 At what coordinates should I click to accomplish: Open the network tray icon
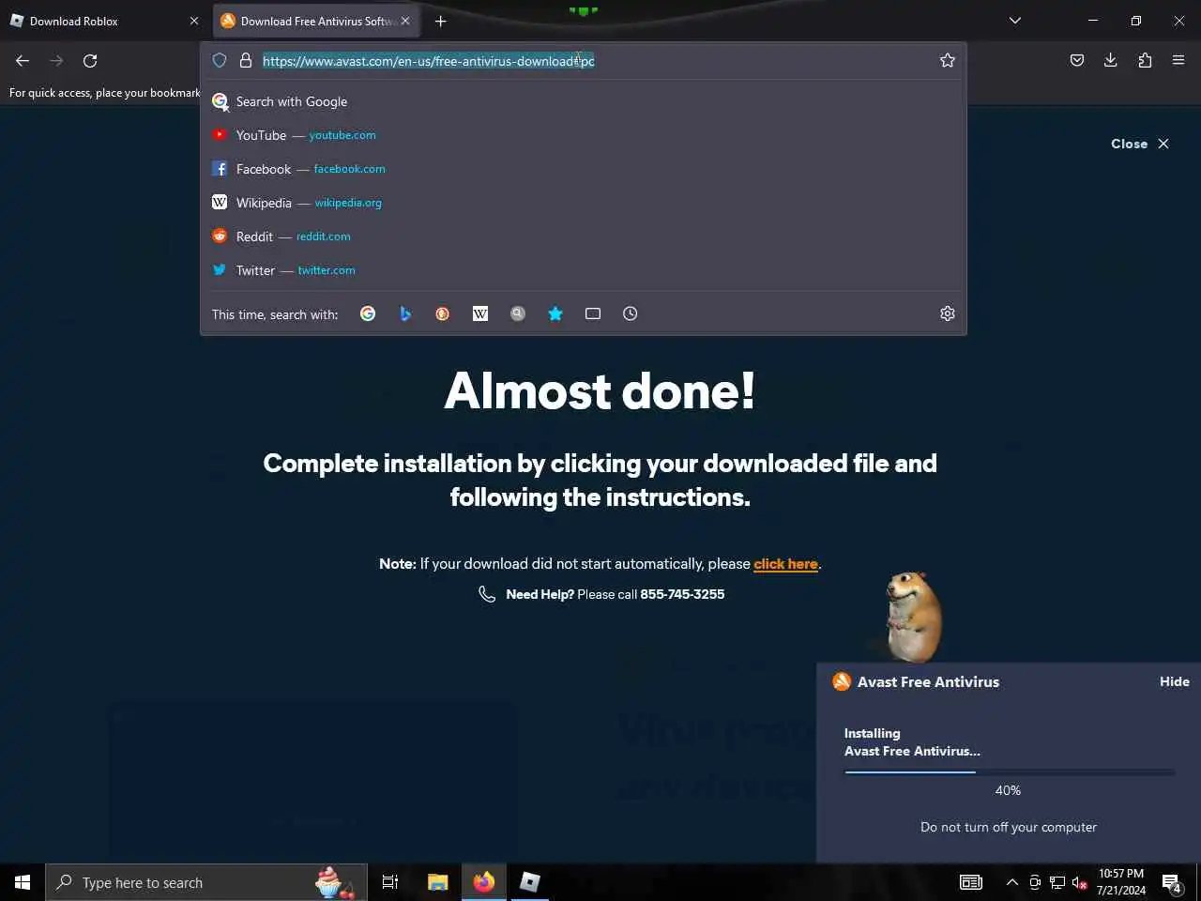pos(1057,882)
